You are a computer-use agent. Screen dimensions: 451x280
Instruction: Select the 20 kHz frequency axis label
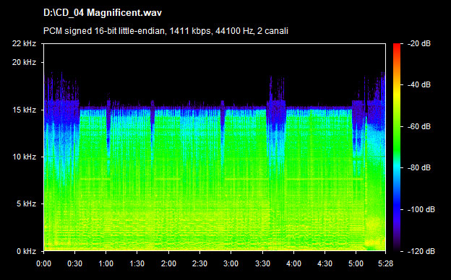[24, 62]
